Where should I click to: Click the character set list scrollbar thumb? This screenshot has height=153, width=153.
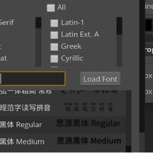coord(119,26)
